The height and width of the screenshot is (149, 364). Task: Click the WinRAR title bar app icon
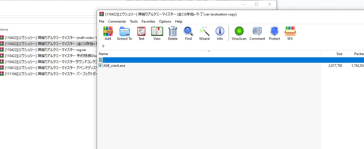point(101,14)
